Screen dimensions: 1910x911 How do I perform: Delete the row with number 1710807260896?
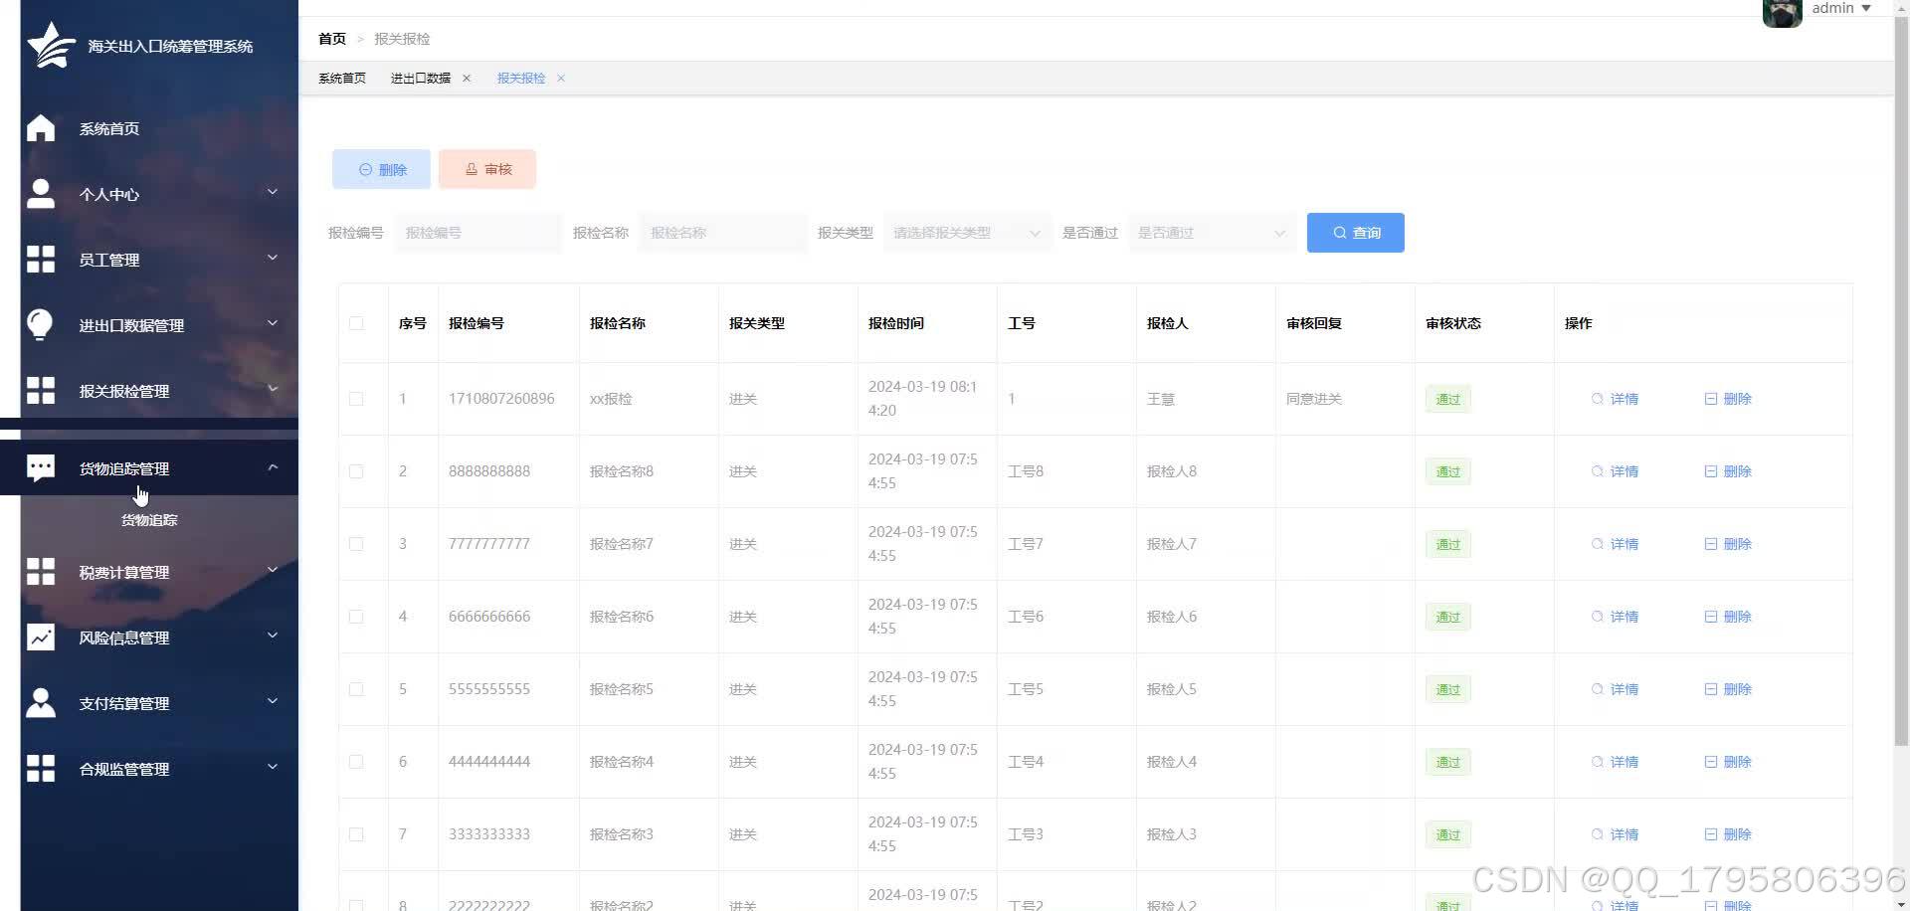[x=1728, y=399]
